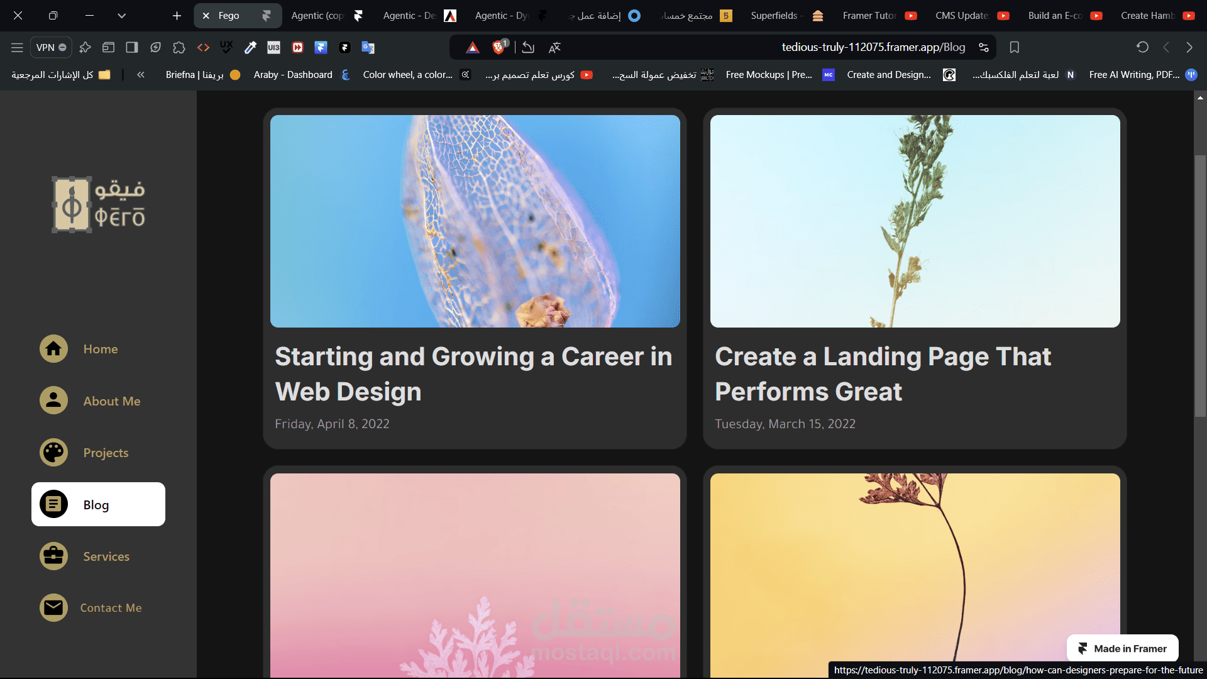Open the Brave Shields lion icon
This screenshot has height=679, width=1207.
click(x=499, y=47)
